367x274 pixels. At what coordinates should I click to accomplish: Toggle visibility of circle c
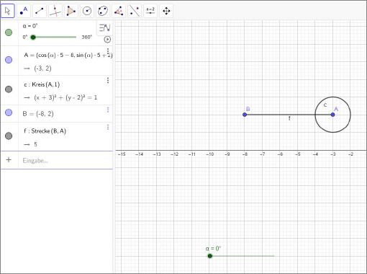coord(9,89)
